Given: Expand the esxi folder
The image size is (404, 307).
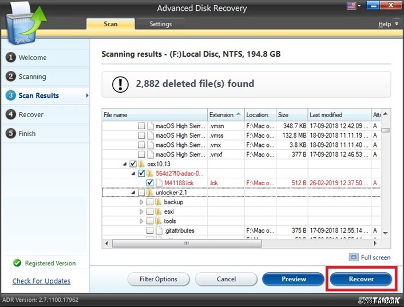Looking at the screenshot, I should point(141,212).
